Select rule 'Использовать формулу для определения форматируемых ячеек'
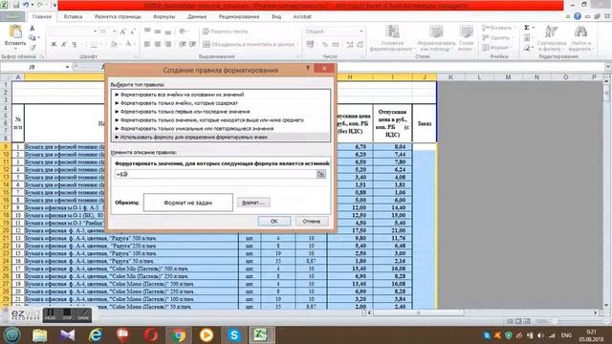Viewport: 612px width, 344px height. 221,137
